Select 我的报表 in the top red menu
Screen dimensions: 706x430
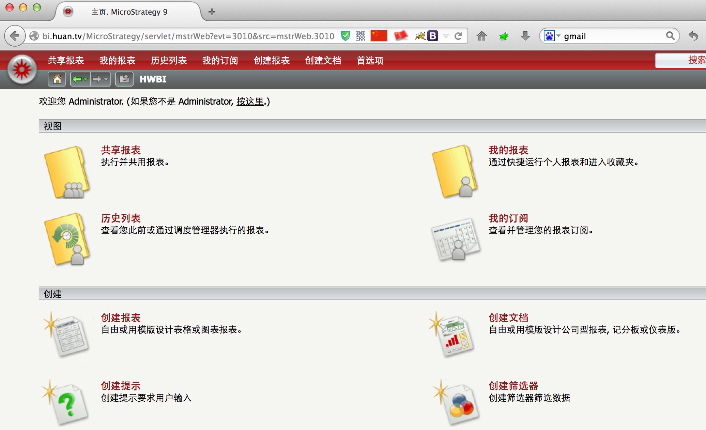(117, 61)
